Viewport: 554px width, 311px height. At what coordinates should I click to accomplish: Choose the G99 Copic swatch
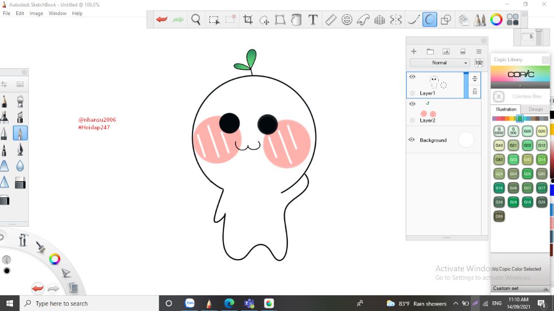coord(499,216)
